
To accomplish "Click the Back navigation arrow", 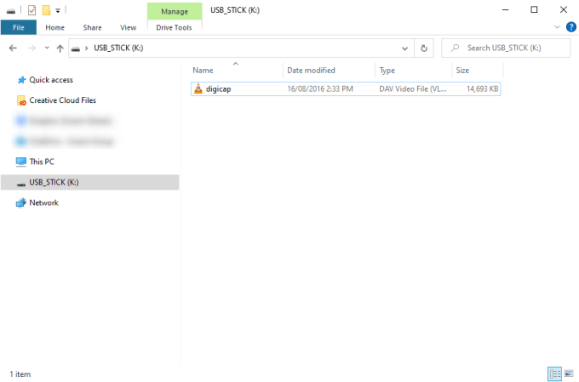I will (13, 48).
